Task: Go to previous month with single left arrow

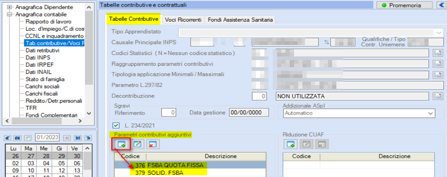Action: [8, 138]
